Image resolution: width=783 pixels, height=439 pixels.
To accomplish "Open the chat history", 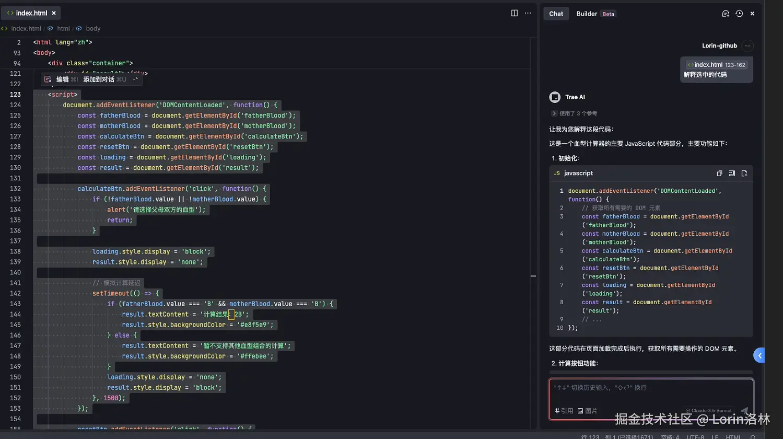I will (739, 14).
